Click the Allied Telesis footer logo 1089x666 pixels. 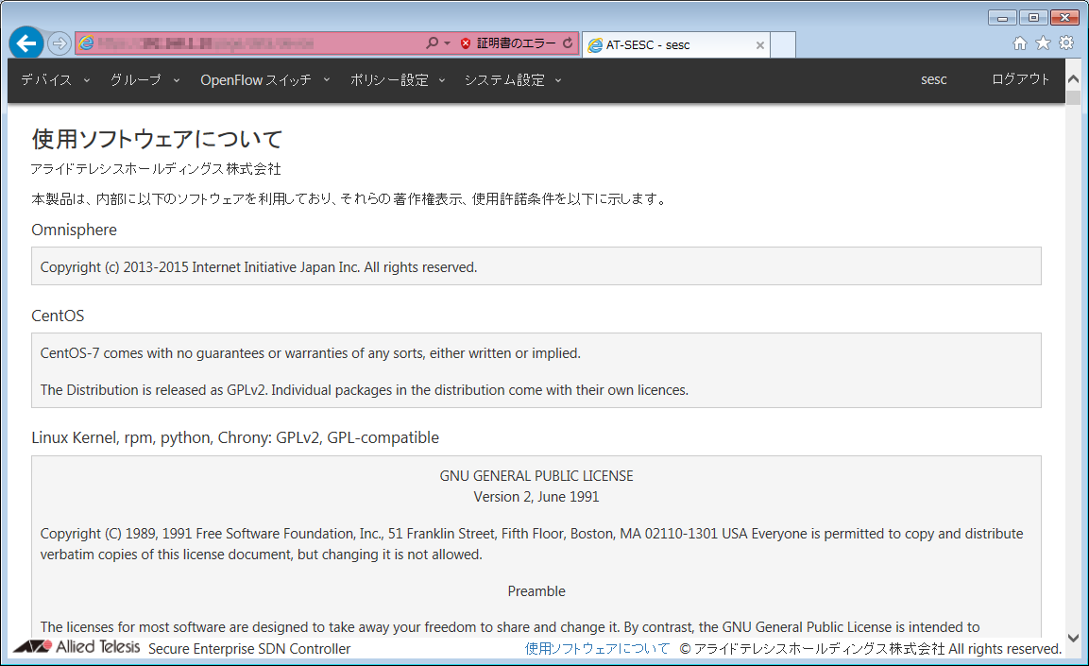point(77,646)
